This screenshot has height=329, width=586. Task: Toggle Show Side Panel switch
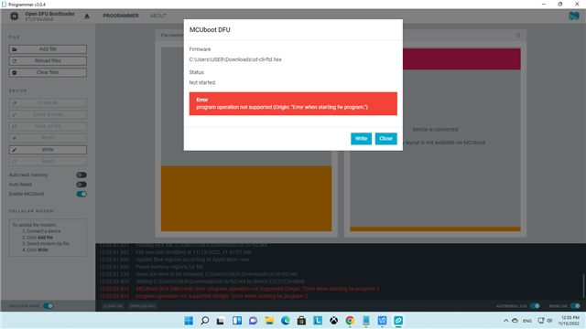(x=49, y=306)
